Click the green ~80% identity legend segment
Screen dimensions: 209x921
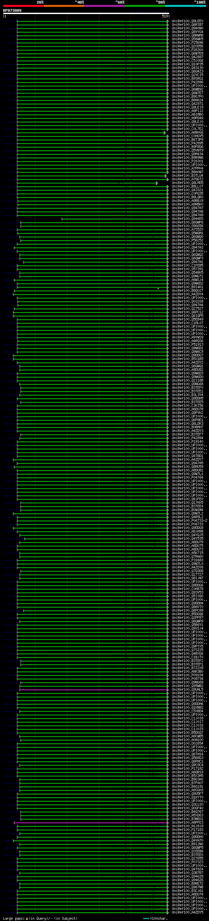point(145,6)
